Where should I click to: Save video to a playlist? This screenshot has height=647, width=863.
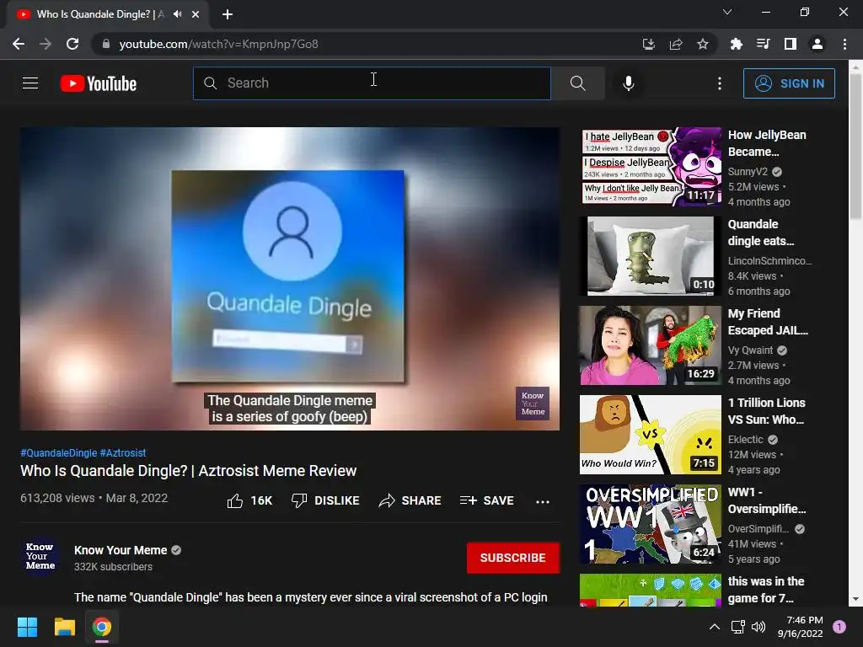(x=486, y=500)
